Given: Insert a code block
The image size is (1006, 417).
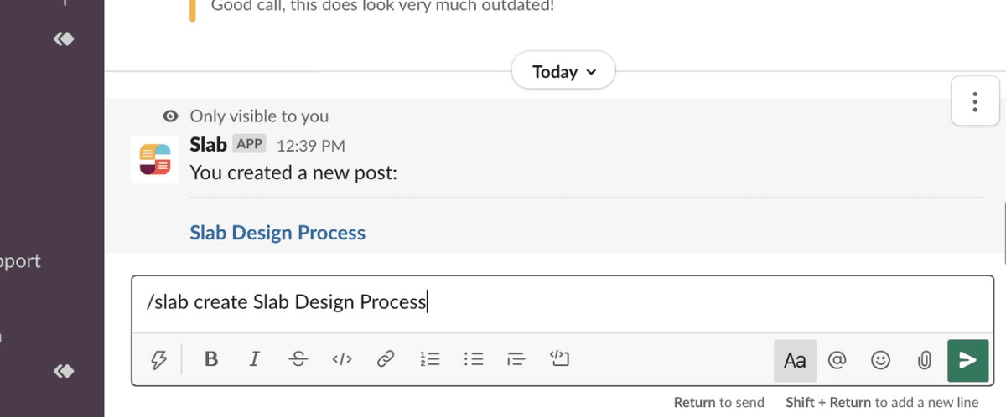Looking at the screenshot, I should (560, 359).
